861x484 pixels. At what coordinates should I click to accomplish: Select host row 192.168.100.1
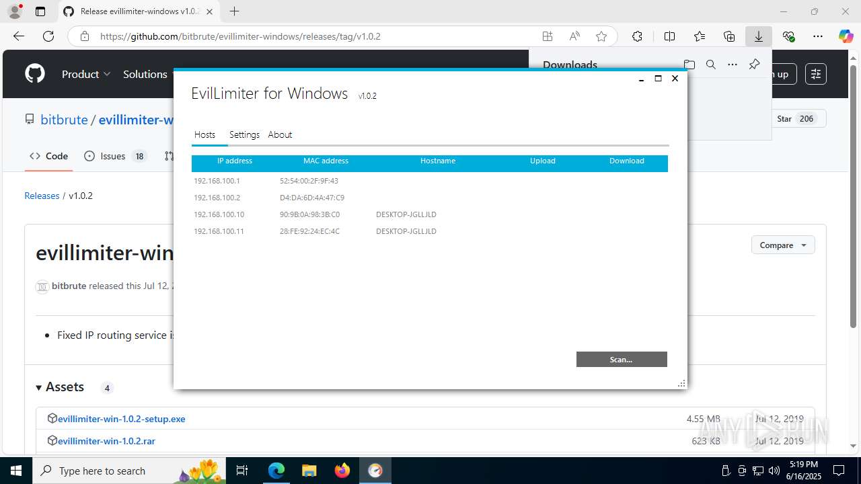tap(429, 181)
